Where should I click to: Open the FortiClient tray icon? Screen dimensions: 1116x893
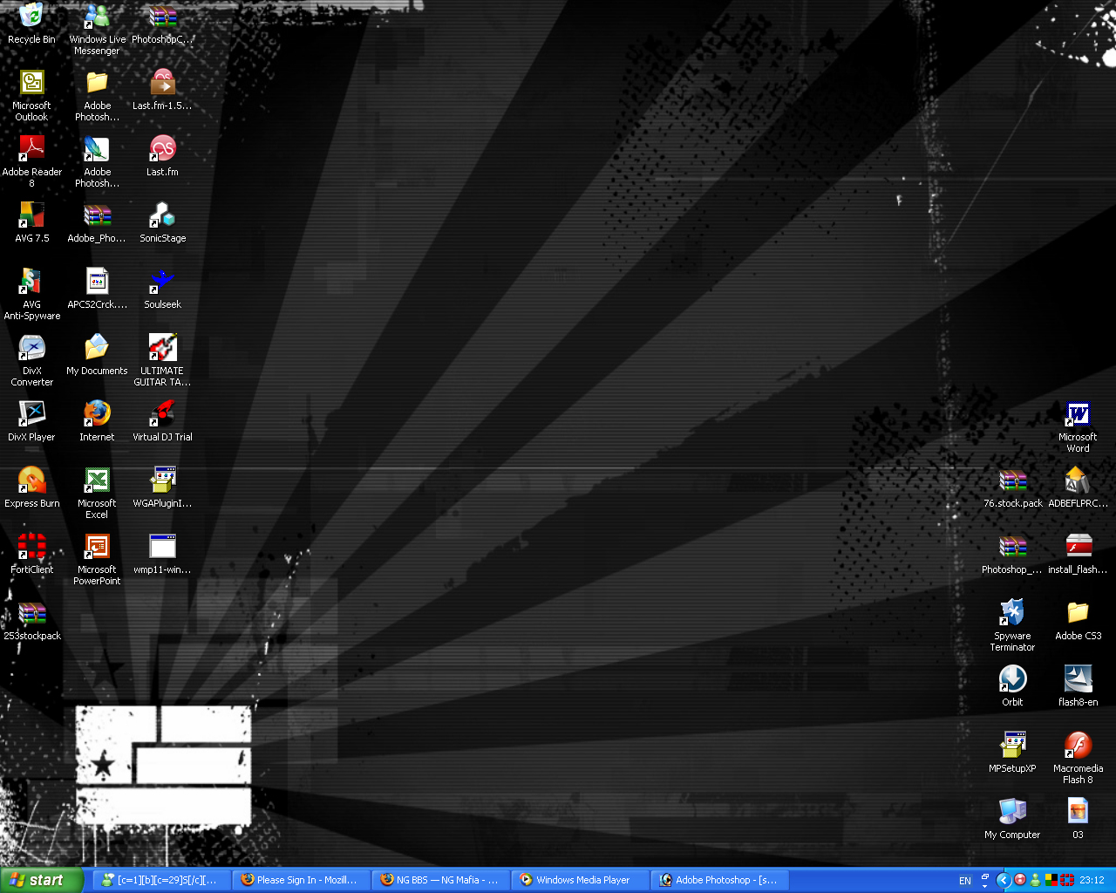pyautogui.click(x=1067, y=880)
